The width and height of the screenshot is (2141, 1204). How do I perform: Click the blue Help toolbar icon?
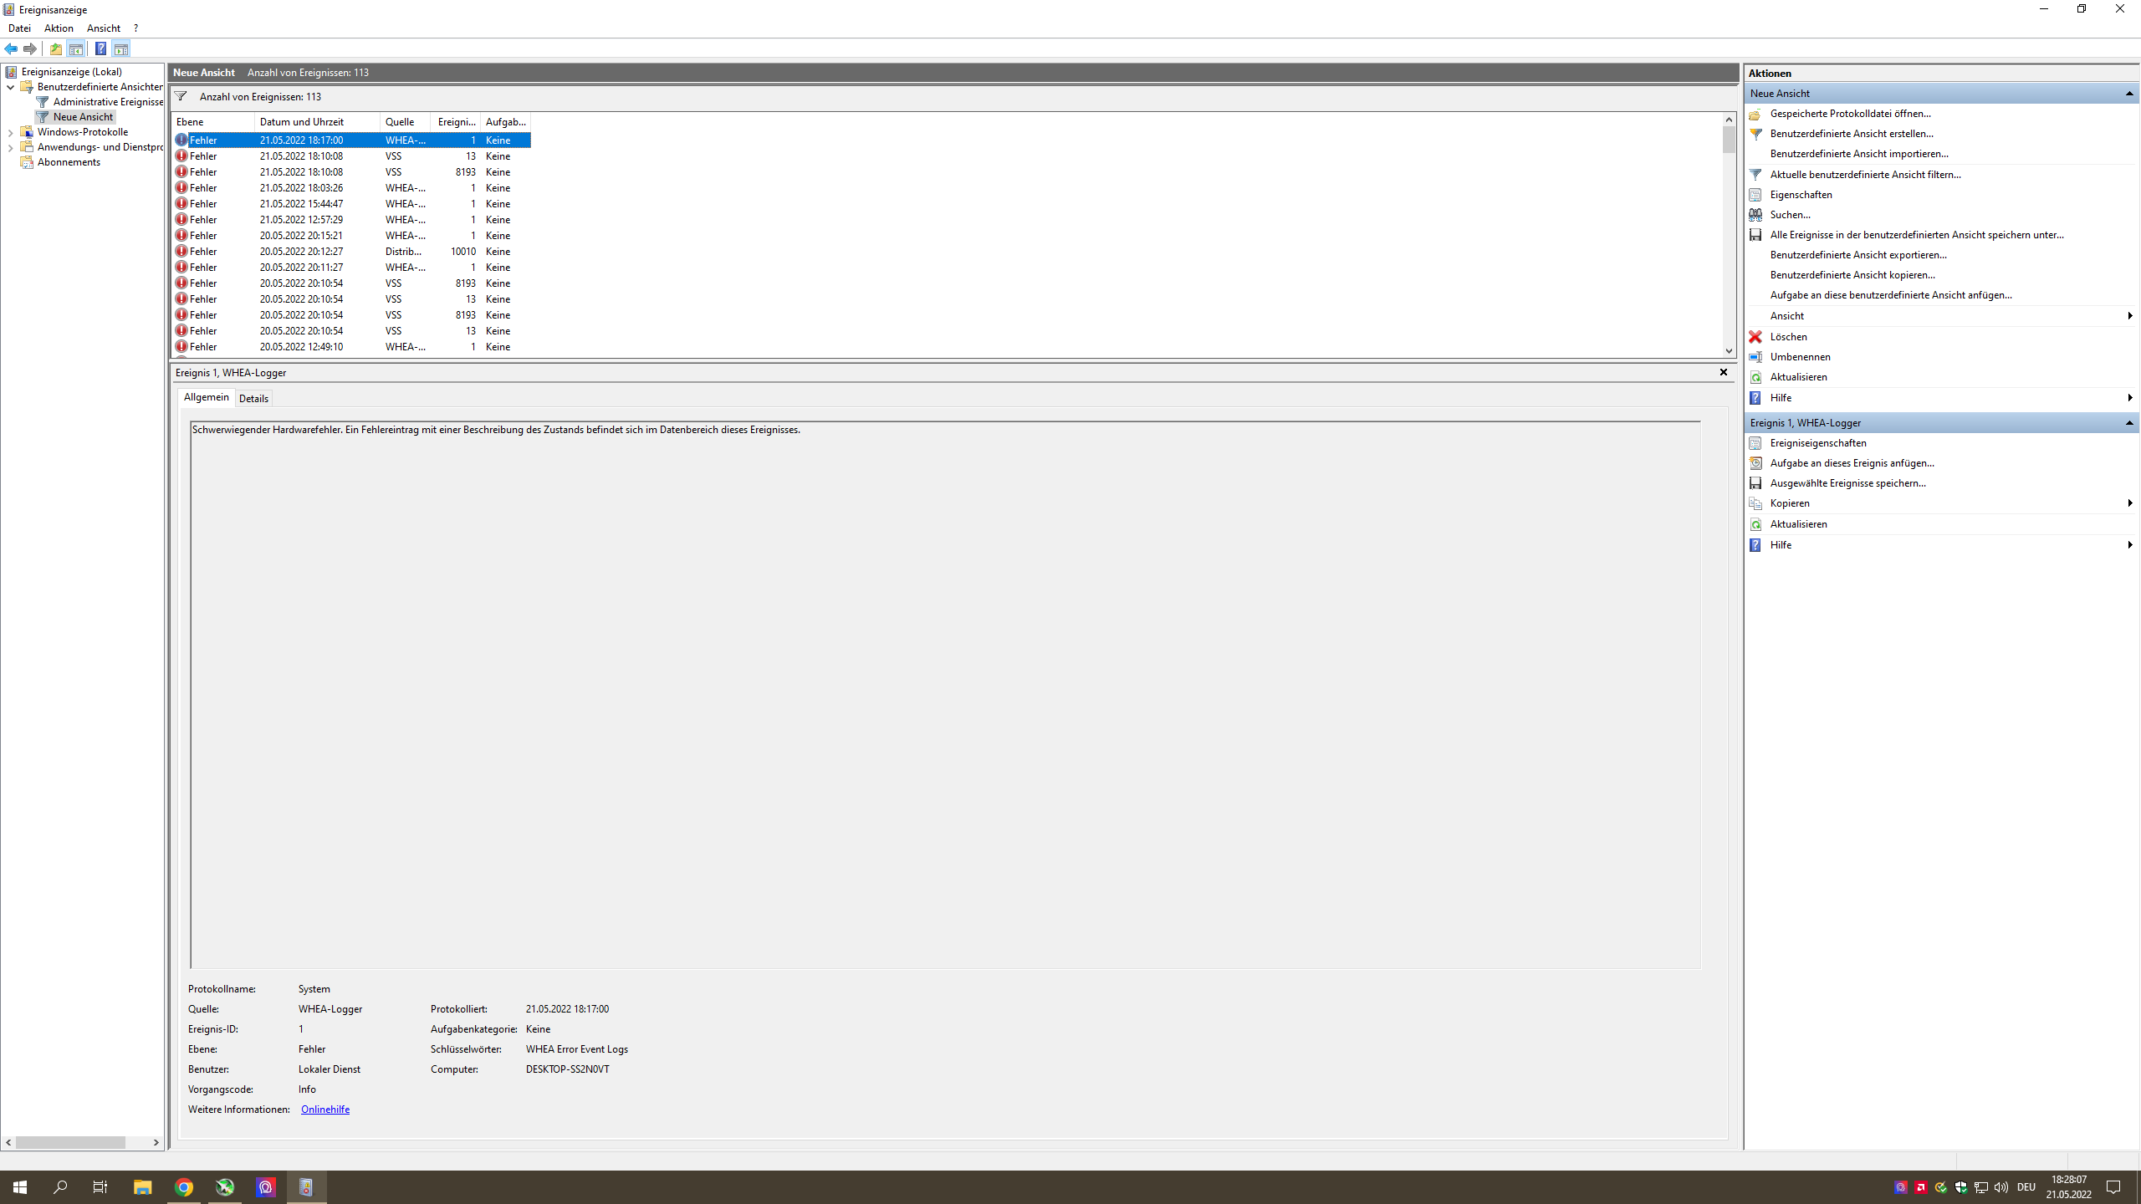100,48
